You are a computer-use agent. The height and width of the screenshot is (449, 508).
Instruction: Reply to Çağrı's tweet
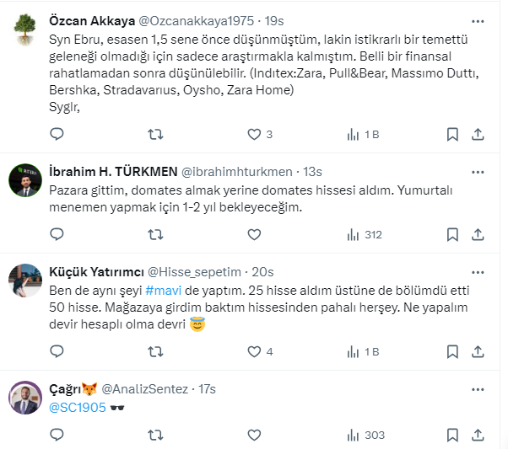pyautogui.click(x=57, y=436)
